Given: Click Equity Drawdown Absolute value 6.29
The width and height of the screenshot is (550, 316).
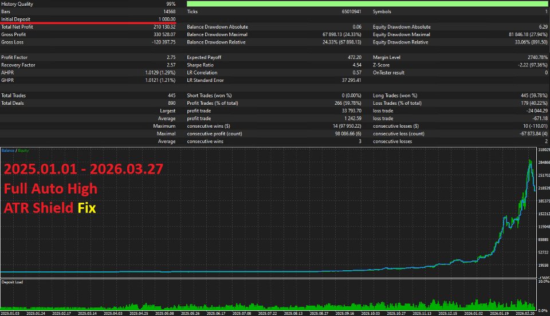Looking at the screenshot, I should (x=543, y=27).
